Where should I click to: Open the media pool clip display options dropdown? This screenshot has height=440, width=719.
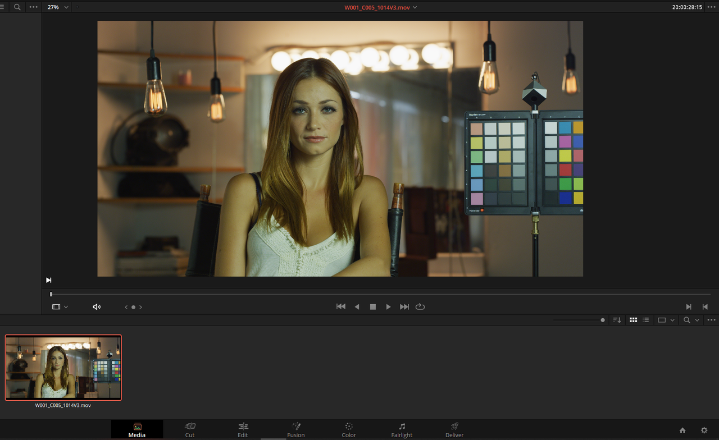(x=666, y=320)
